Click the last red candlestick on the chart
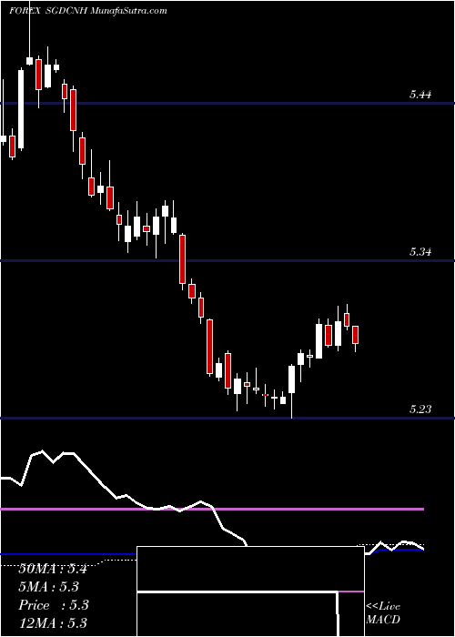This screenshot has width=455, height=637. [x=356, y=335]
